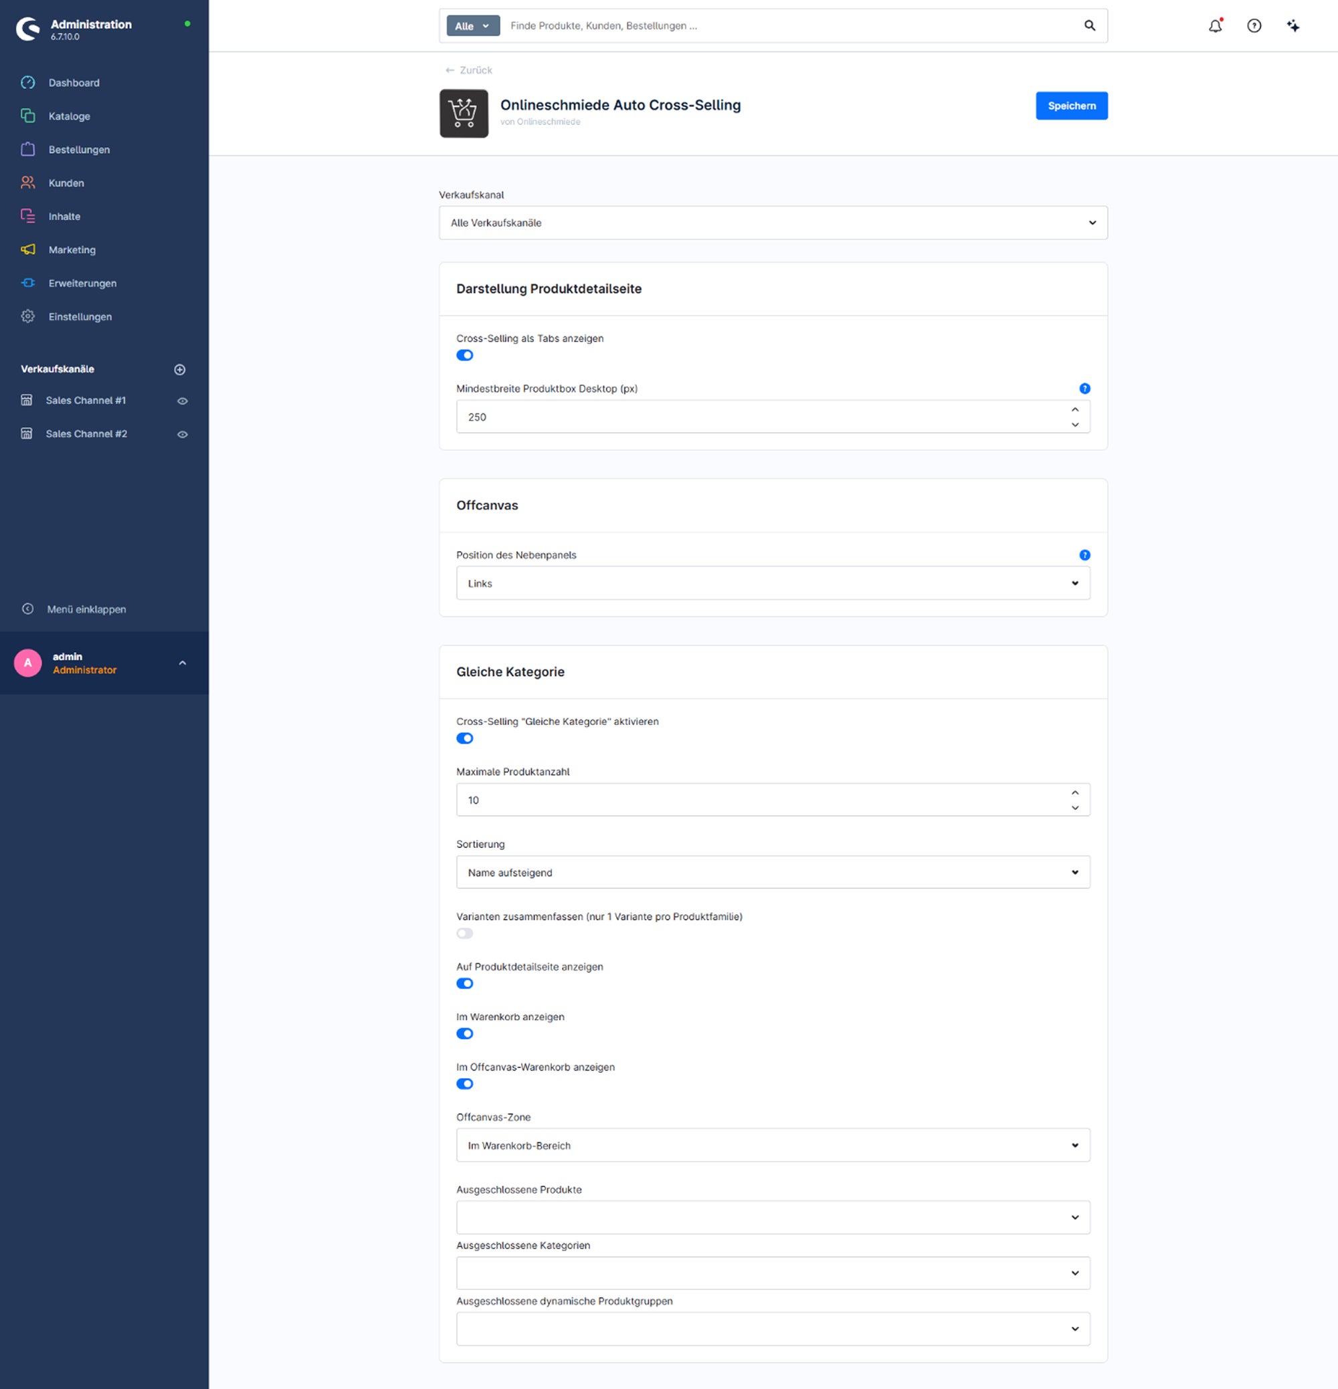Open the Verkaufskanal dropdown
Image resolution: width=1338 pixels, height=1389 pixels.
click(x=773, y=223)
